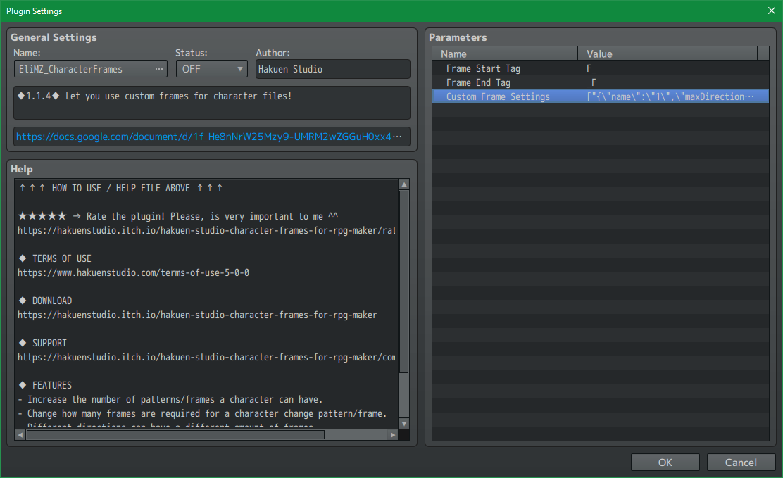This screenshot has width=783, height=478.
Task: Click the Value column header
Action: point(668,54)
